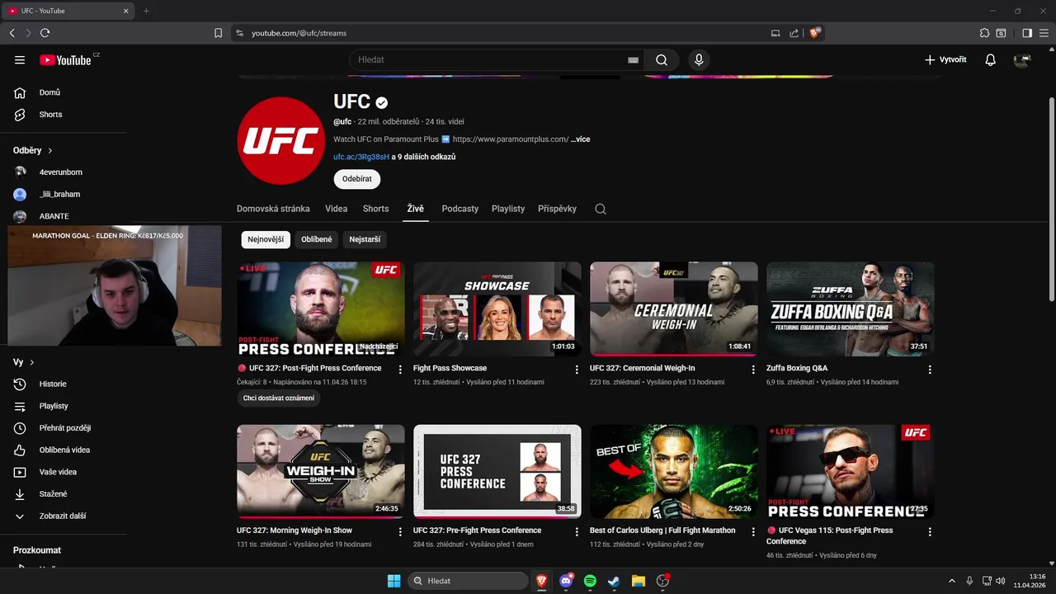The image size is (1056, 594).
Task: Open the UFC channel avatar logo
Action: click(280, 140)
